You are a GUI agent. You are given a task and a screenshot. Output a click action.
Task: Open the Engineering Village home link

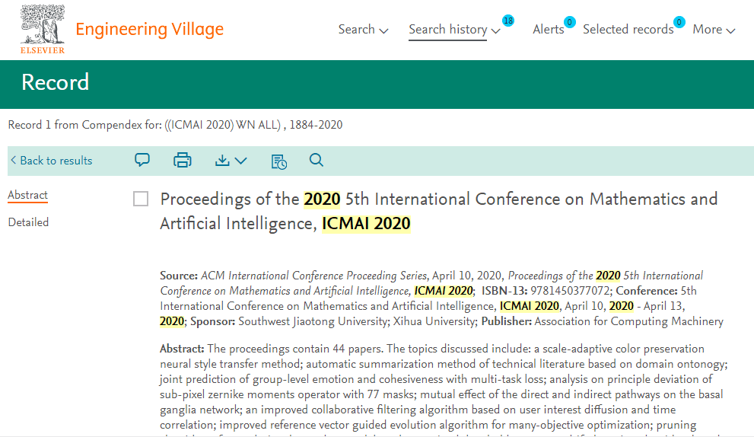150,30
